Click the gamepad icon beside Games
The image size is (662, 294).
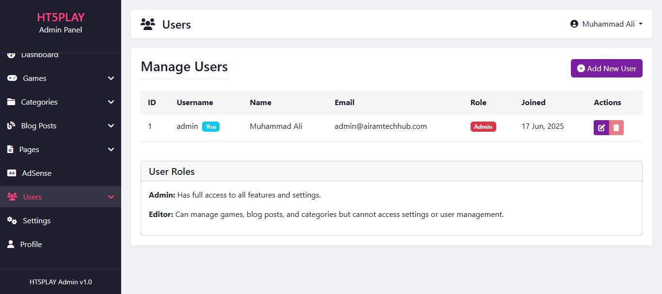[x=12, y=78]
